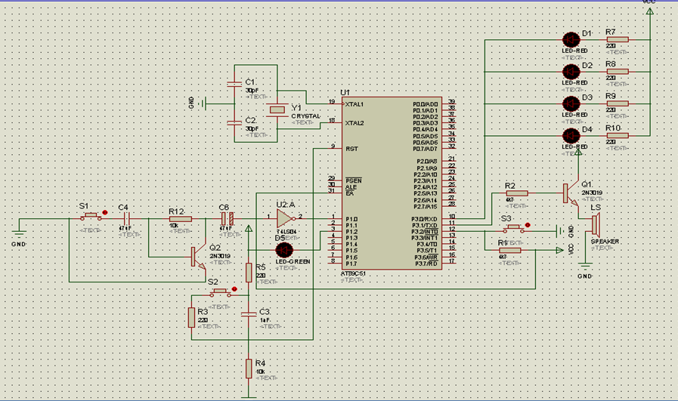Select push button S2 symbol
This screenshot has height=401, width=678.
click(221, 292)
